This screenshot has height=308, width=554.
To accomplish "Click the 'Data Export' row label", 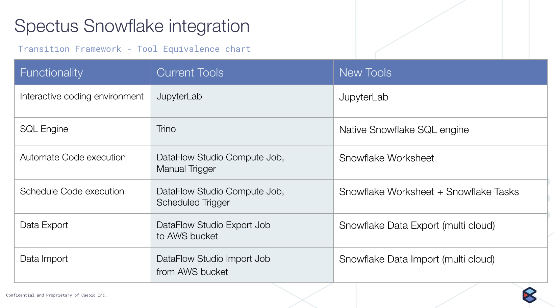I will pos(44,225).
